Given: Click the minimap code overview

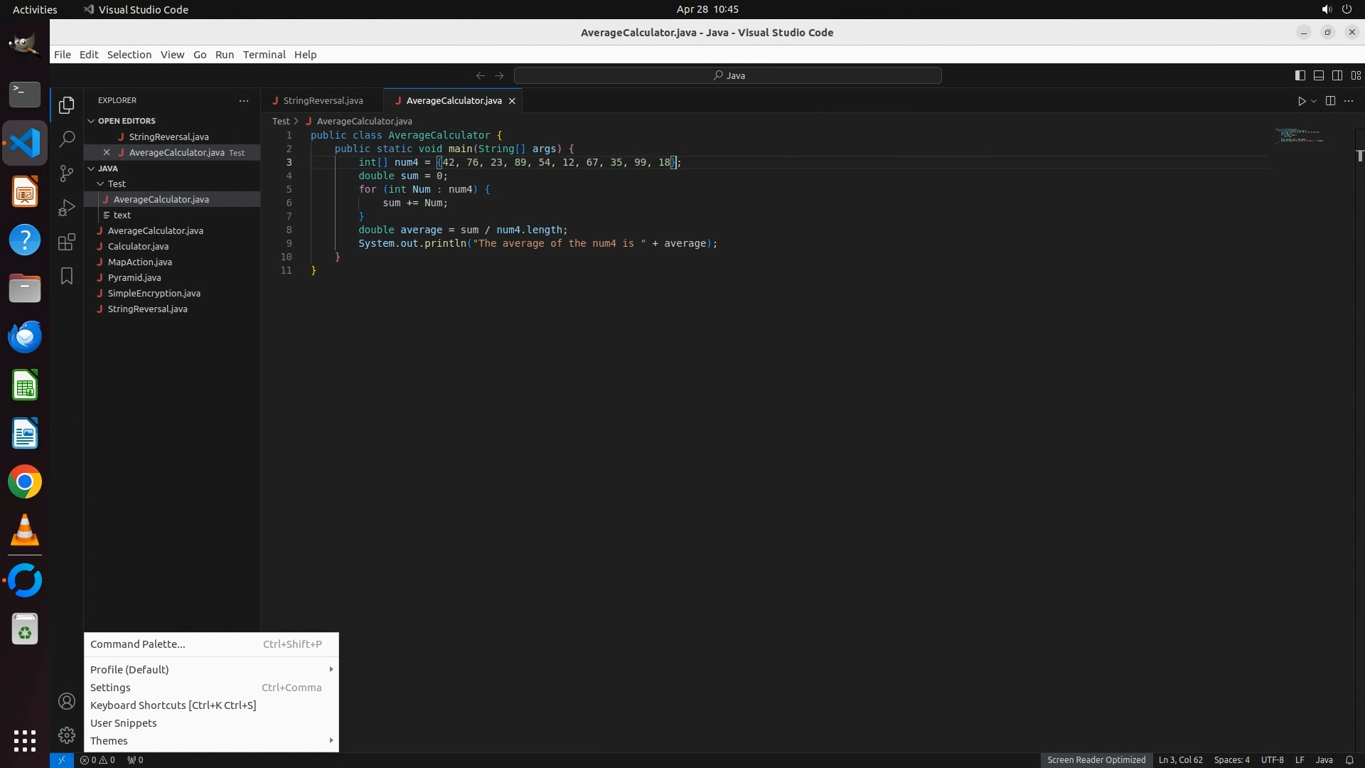Looking at the screenshot, I should click(1300, 136).
